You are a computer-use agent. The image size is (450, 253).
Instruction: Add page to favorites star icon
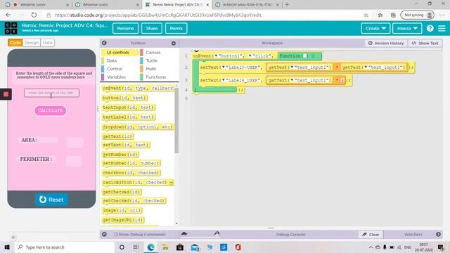pyautogui.click(x=366, y=15)
